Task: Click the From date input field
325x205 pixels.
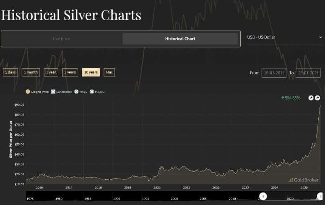Action: [274, 73]
